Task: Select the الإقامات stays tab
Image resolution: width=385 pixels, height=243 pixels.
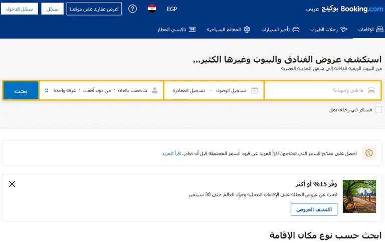Action: click(x=370, y=30)
